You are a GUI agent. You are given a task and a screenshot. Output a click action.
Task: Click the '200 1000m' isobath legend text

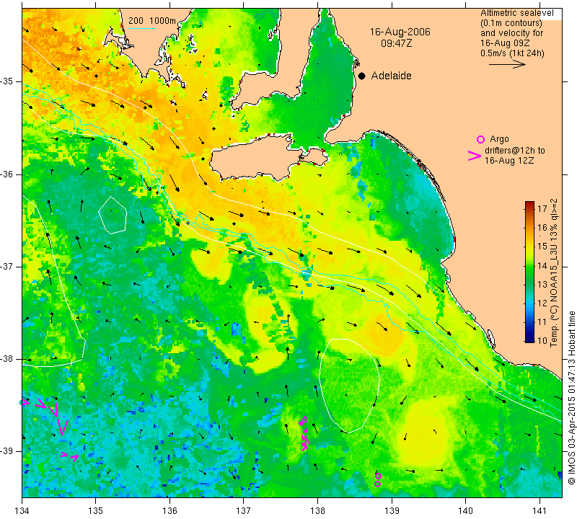152,21
